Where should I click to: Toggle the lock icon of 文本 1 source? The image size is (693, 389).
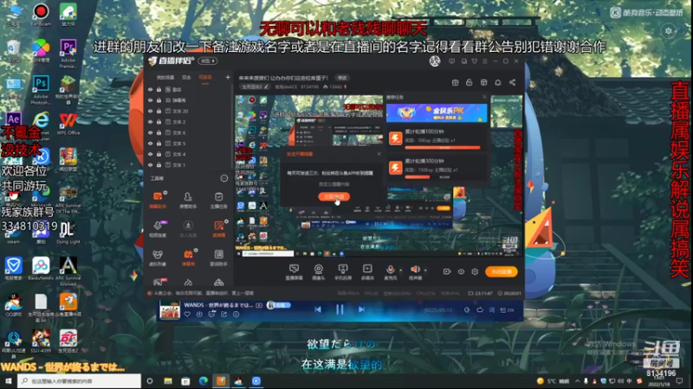159,165
